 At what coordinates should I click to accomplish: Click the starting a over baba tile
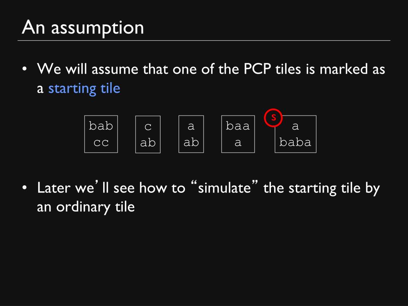pos(295,134)
